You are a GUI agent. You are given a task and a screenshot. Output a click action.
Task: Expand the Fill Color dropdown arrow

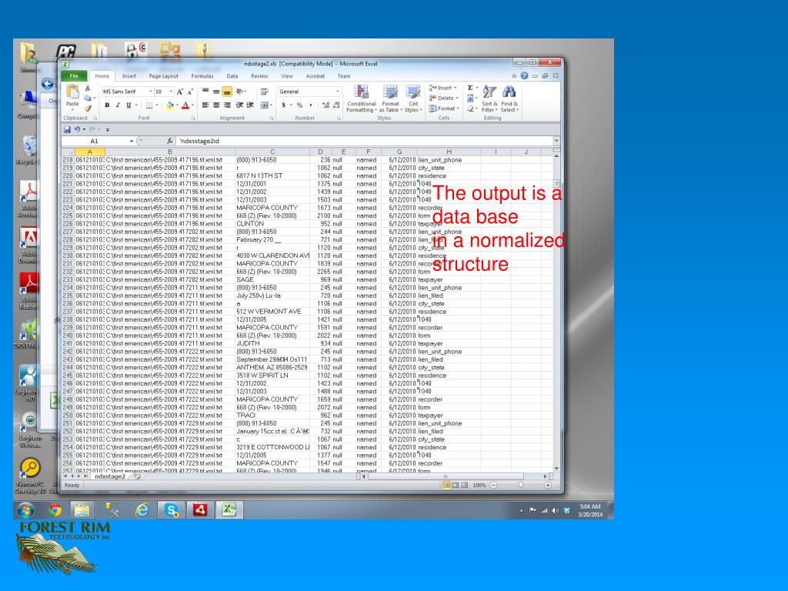click(x=178, y=105)
